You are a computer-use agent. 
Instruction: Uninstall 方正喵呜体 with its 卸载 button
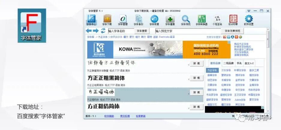197,93
